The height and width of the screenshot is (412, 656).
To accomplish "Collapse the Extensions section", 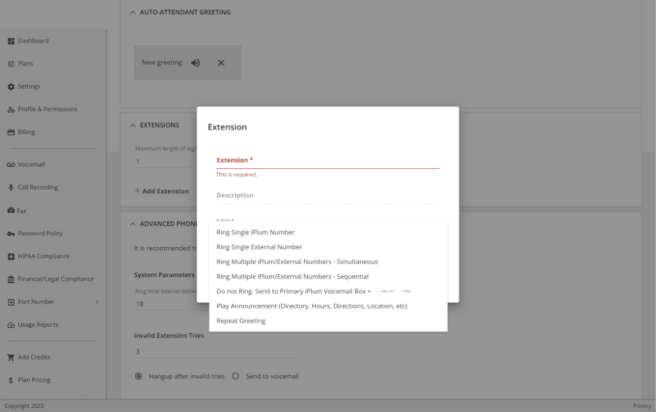I will coord(132,125).
